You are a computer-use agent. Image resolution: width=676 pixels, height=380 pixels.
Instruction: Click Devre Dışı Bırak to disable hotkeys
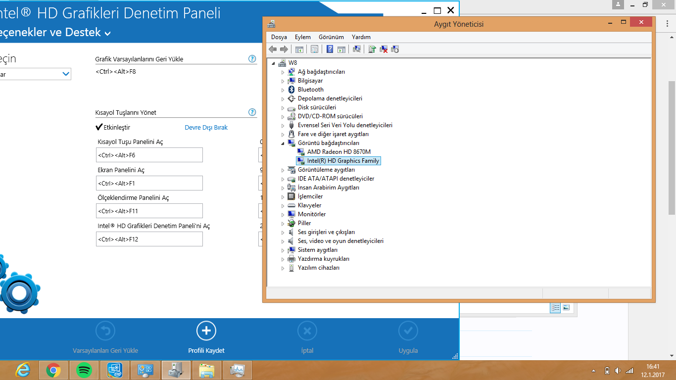tap(206, 127)
